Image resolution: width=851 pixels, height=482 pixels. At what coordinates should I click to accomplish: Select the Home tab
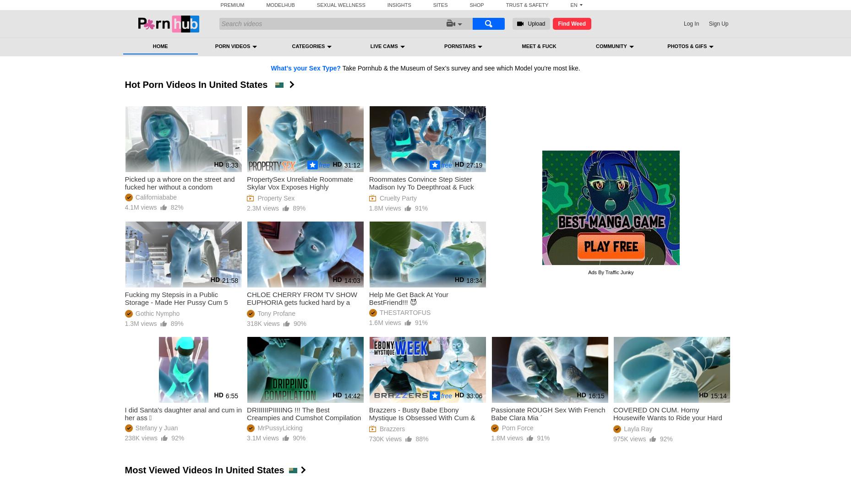[160, 46]
